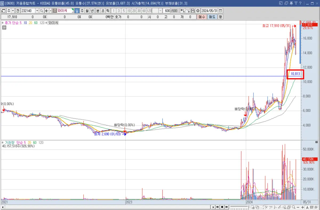Select the bottom magnifier zoom tool
Viewport: 320px width, 210px height.
point(293,207)
